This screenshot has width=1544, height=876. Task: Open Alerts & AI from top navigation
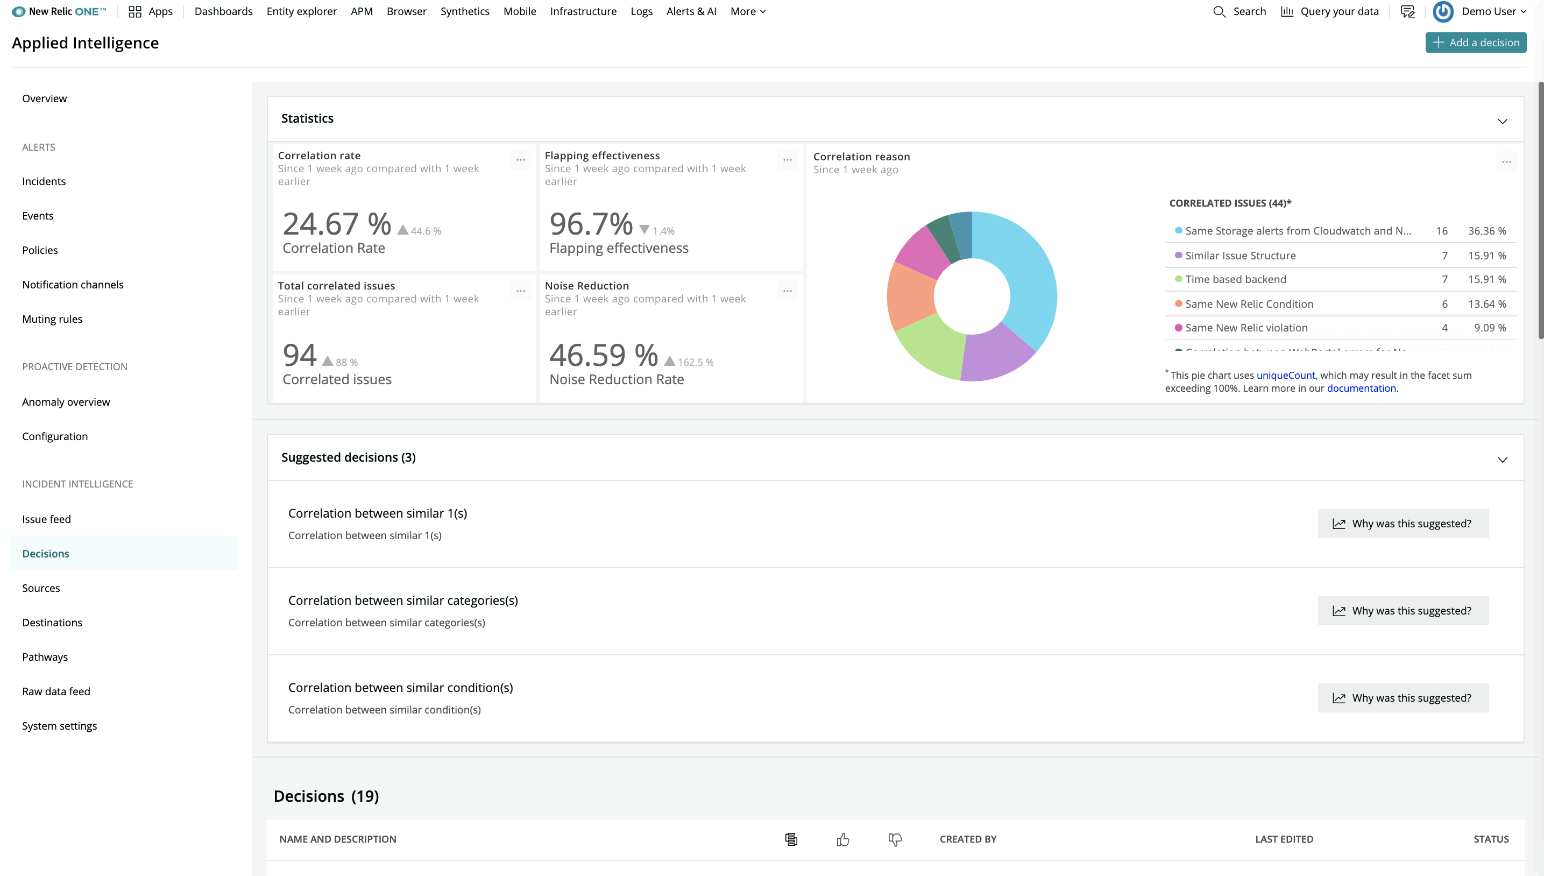691,11
